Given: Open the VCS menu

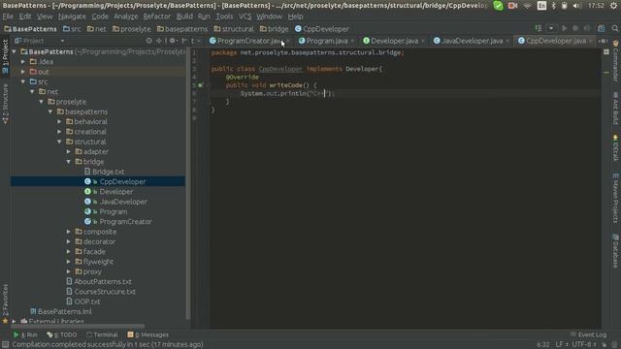Looking at the screenshot, I should [245, 16].
